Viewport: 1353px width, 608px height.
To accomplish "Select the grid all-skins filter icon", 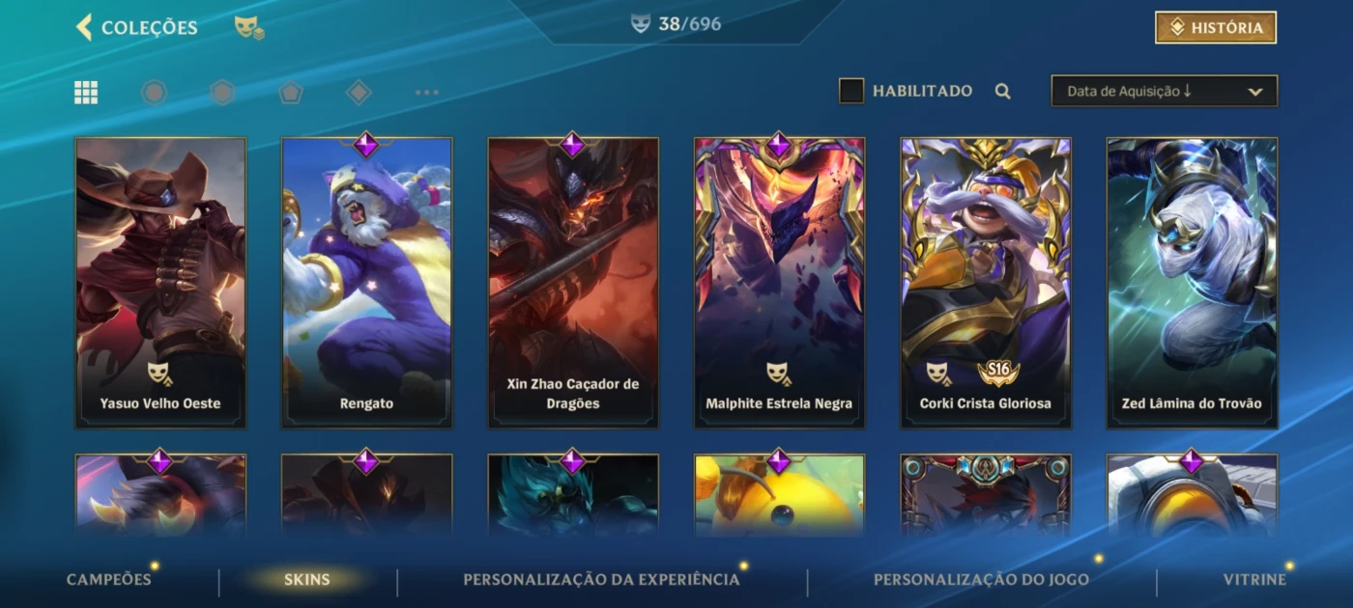I will [x=86, y=93].
